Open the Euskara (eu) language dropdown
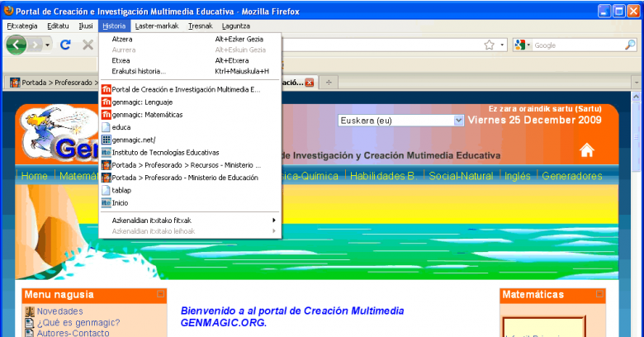 (x=401, y=121)
